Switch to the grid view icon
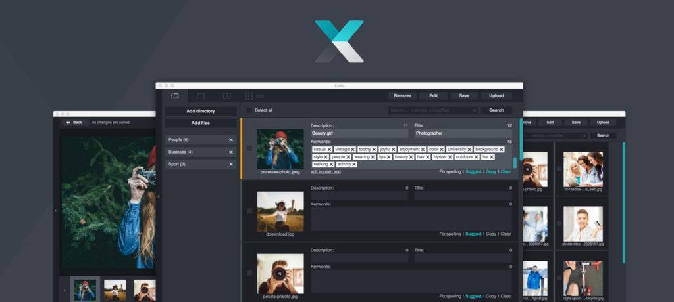This screenshot has height=302, width=674. click(x=249, y=96)
